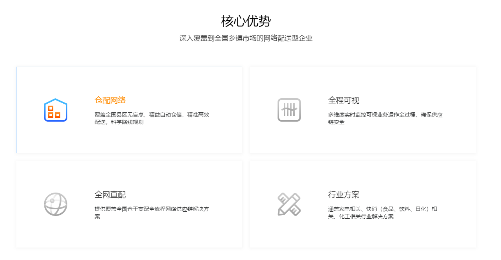Open the 全程可视 feature card
This screenshot has height=260, width=501.
pyautogui.click(x=363, y=110)
